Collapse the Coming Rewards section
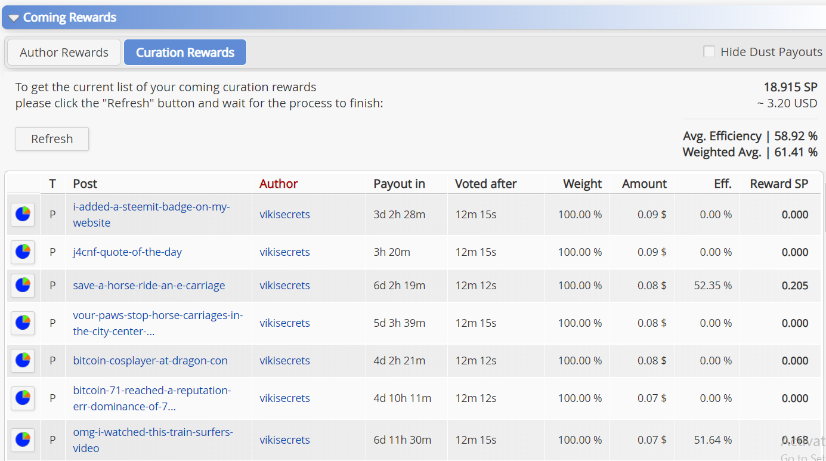This screenshot has width=826, height=461. (14, 18)
